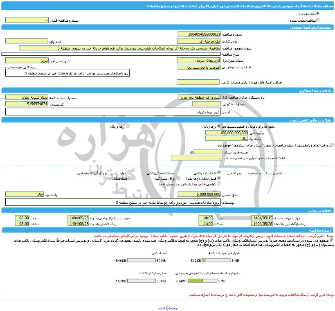Toggle the فیش بانکی (وجه نقد) checkbox
Screen dimensions: 335x311
(x=219, y=178)
